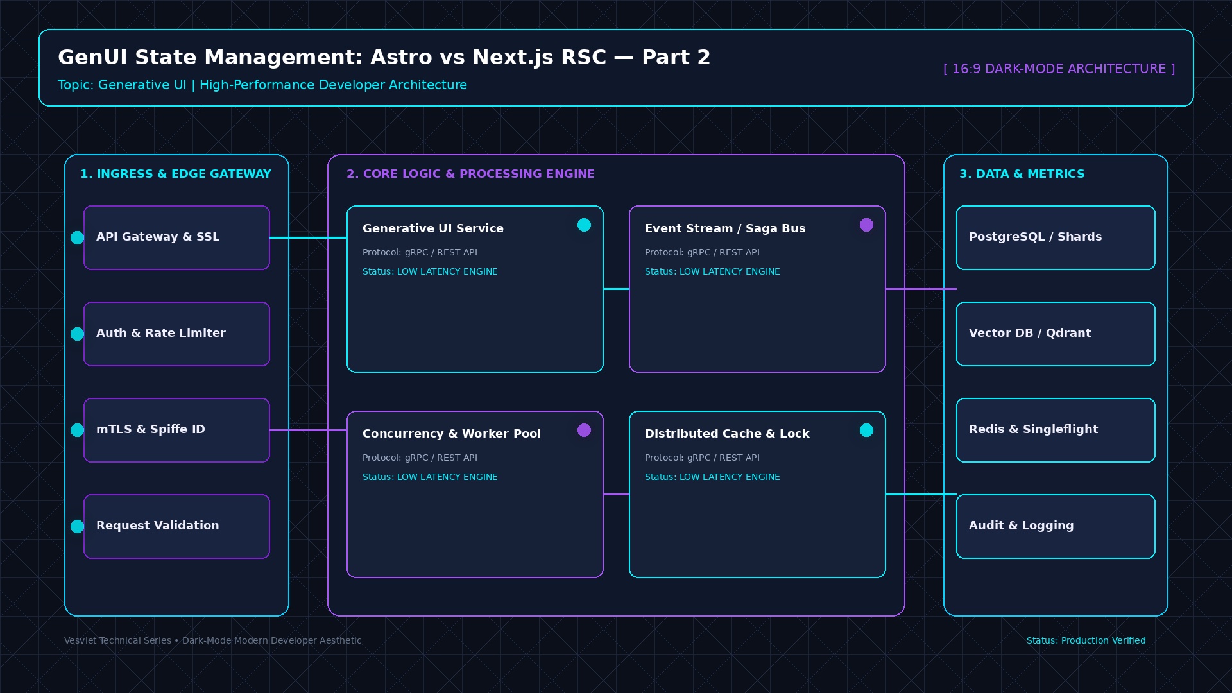
Task: Click the Event Stream / Saga Bus title
Action: click(x=725, y=228)
